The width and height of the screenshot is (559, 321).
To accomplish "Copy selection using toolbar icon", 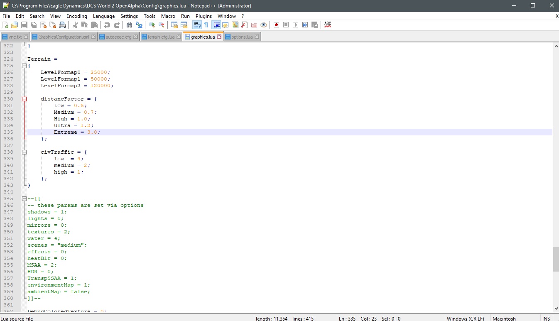I will click(x=85, y=25).
